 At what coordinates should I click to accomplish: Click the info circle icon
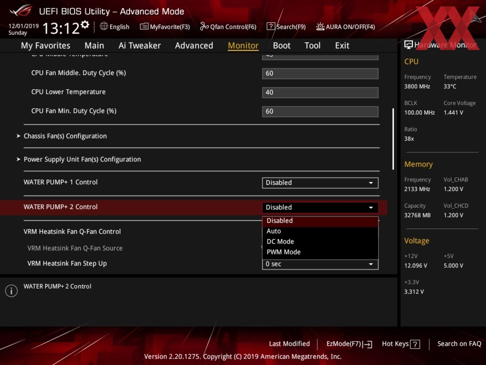[11, 291]
